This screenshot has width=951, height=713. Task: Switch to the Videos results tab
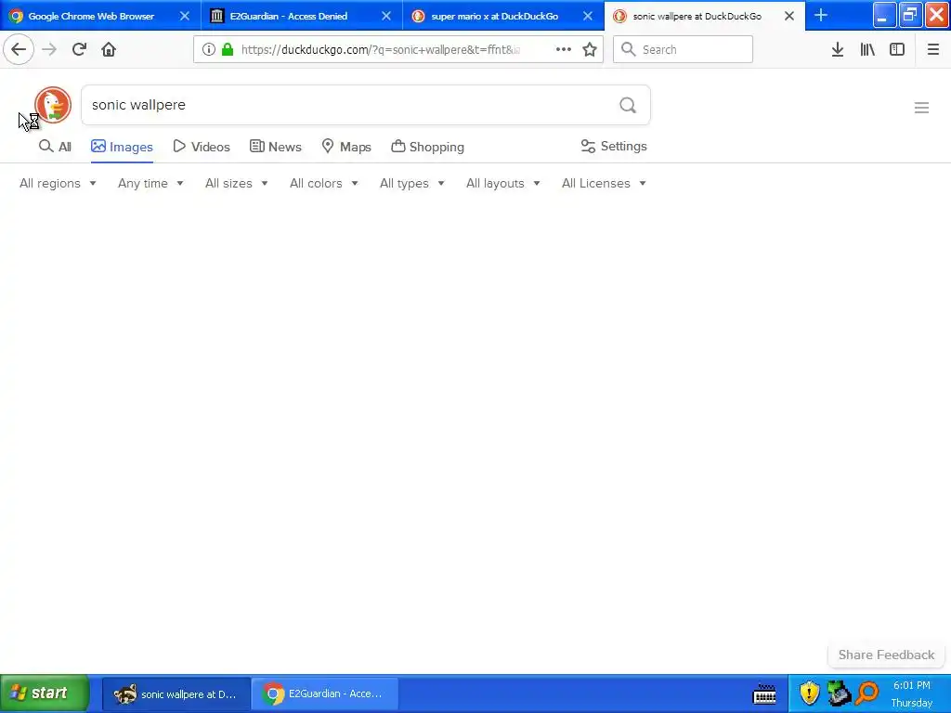[x=202, y=147]
